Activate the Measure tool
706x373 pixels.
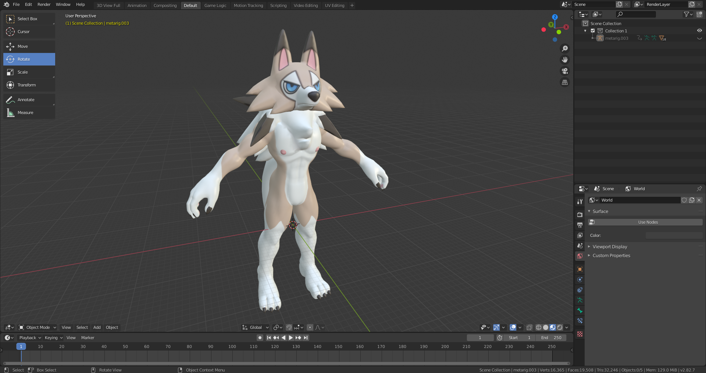[29, 113]
